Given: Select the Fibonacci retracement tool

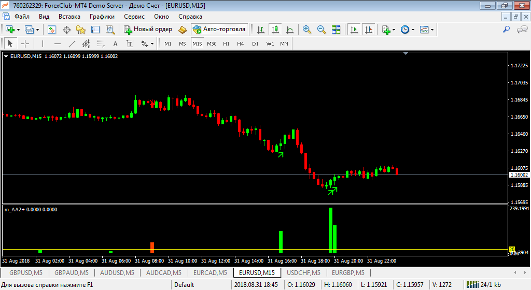Looking at the screenshot, I should click(101, 44).
